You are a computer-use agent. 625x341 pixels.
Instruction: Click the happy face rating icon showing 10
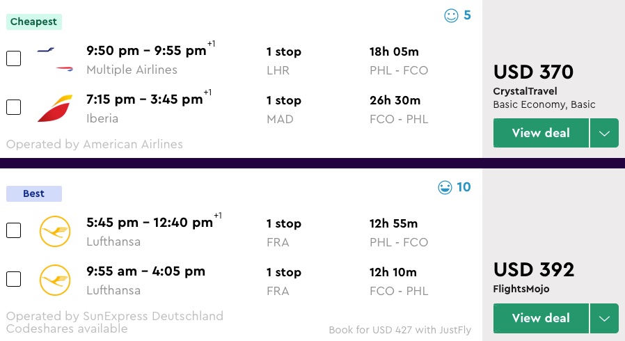pyautogui.click(x=445, y=187)
